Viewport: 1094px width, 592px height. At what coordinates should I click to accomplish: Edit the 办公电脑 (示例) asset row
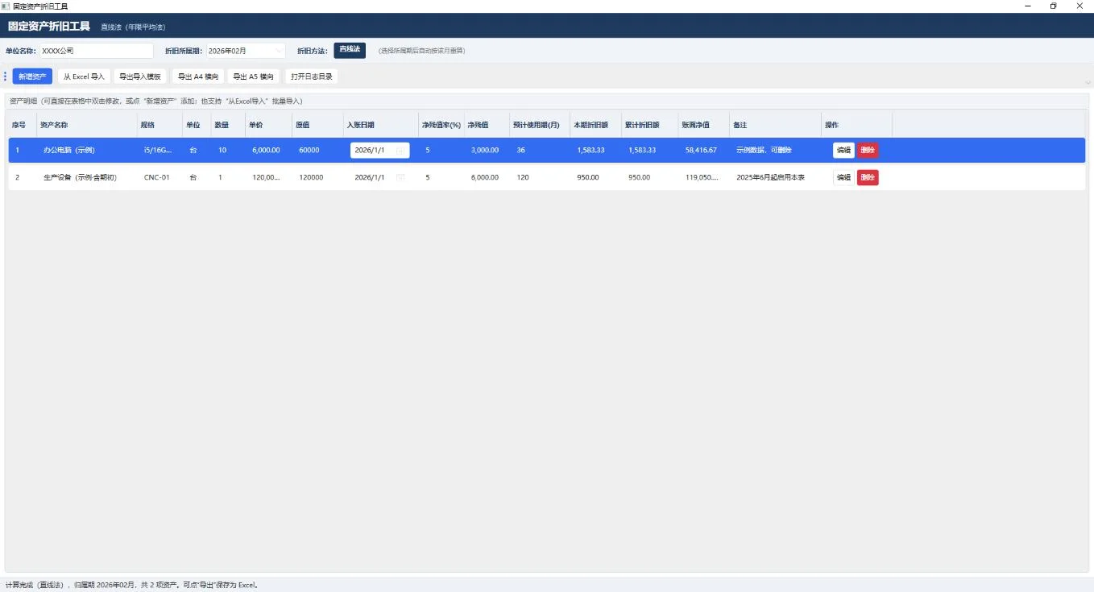tap(843, 151)
